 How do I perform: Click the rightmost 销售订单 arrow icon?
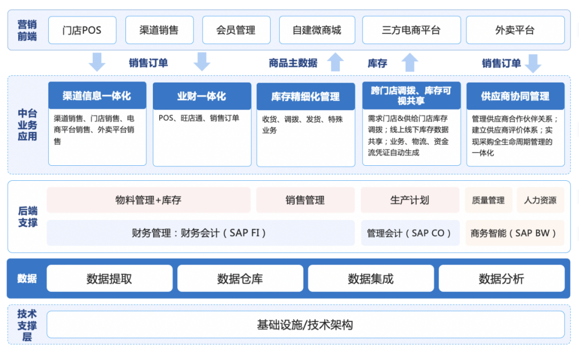pyautogui.click(x=533, y=61)
